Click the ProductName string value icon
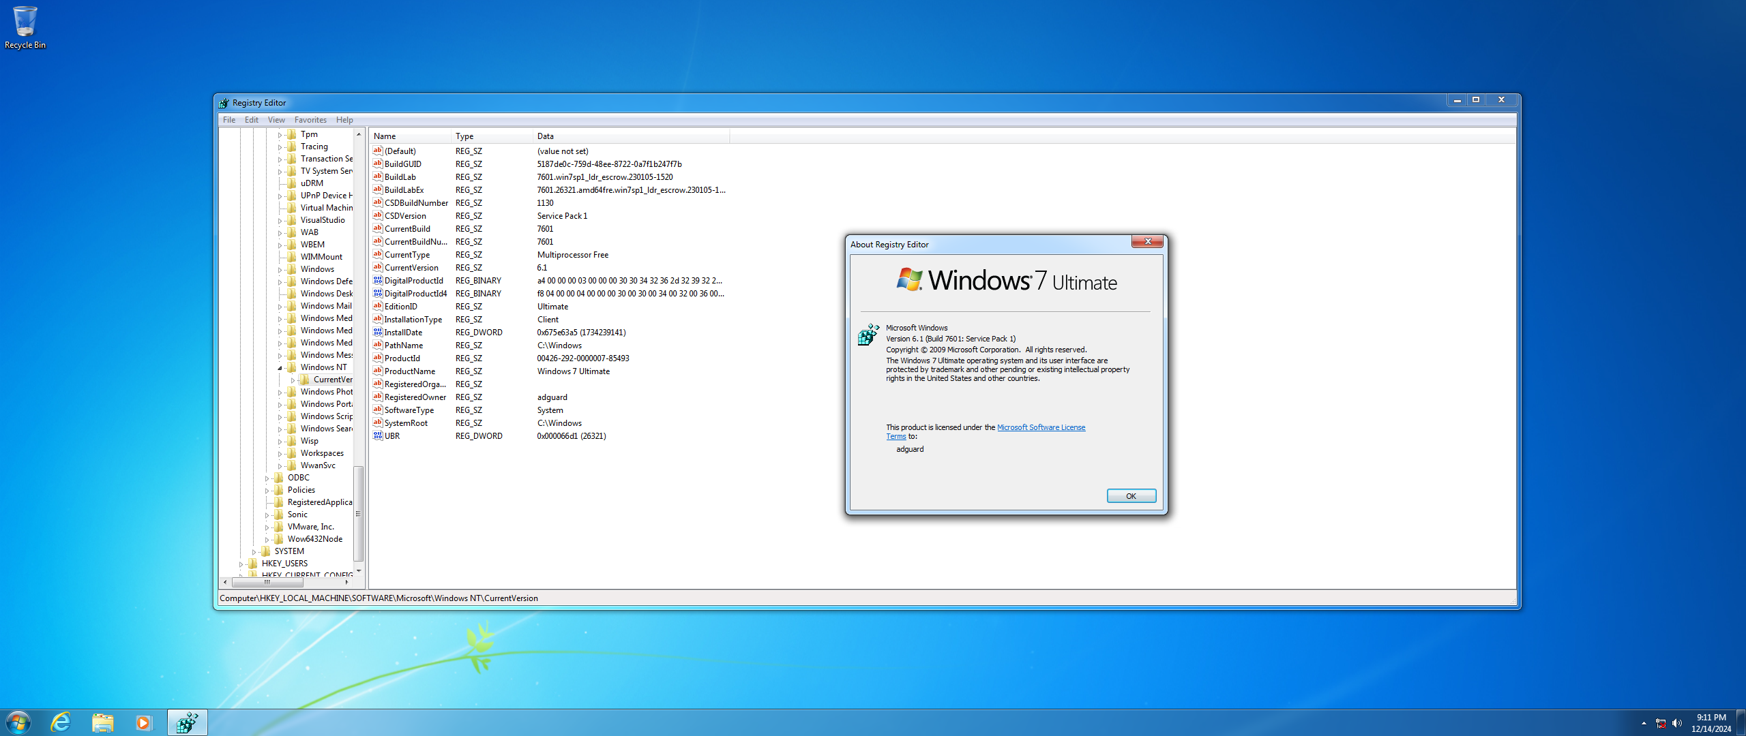Image resolution: width=1746 pixels, height=736 pixels. tap(377, 371)
